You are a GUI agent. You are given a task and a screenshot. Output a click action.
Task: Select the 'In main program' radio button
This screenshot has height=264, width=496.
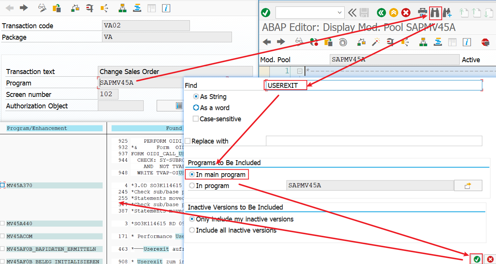click(x=192, y=175)
